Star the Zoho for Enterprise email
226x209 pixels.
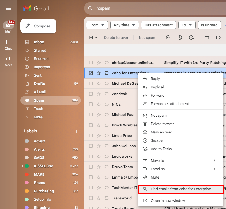click(99, 73)
